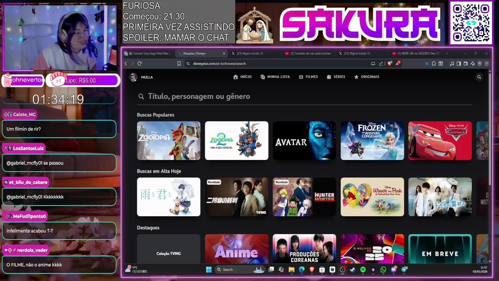The image size is (499, 281).
Task: Click the Disney+ header search magnifier
Action: [479, 77]
